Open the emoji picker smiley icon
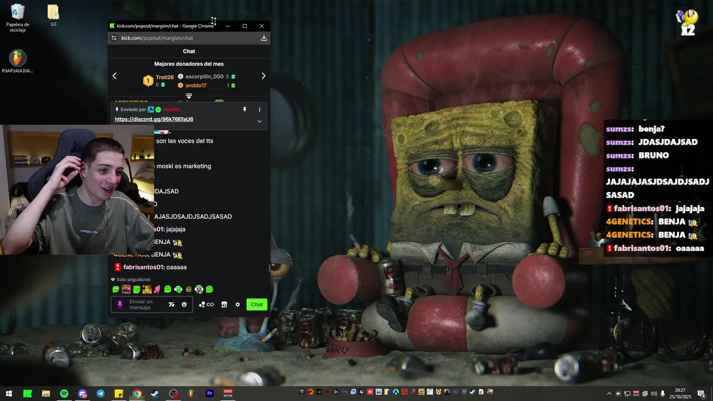Viewport: 713px width, 401px height. (184, 305)
